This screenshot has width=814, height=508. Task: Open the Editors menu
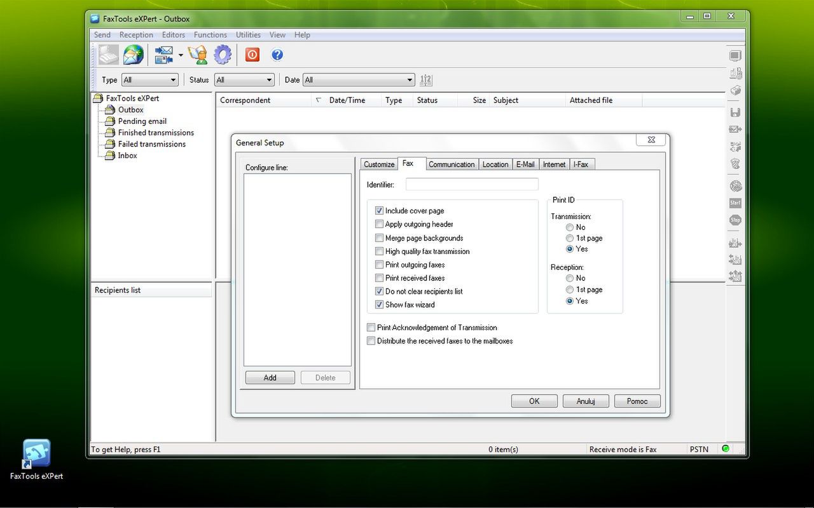coord(173,35)
